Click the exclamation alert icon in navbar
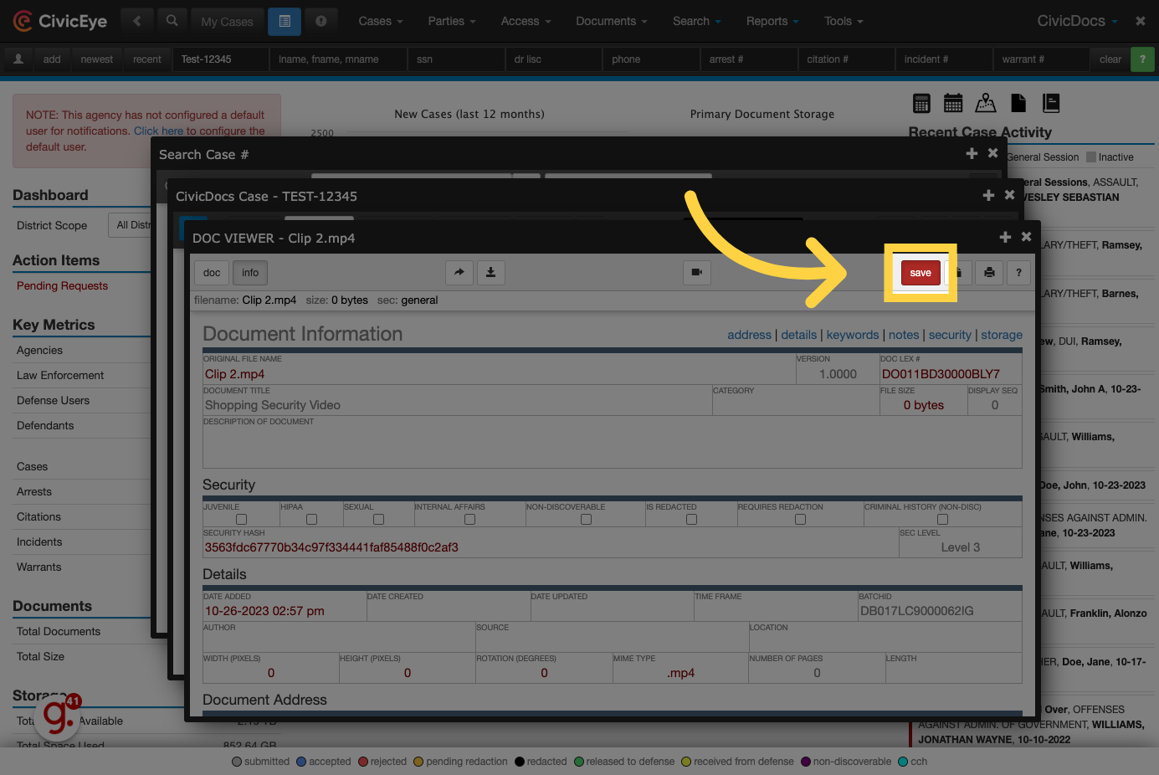This screenshot has height=775, width=1159. tap(321, 21)
